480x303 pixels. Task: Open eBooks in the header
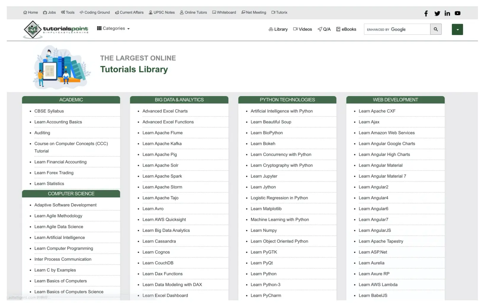click(x=346, y=29)
